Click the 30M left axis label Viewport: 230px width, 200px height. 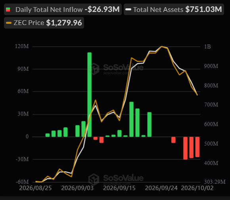[x=23, y=114]
